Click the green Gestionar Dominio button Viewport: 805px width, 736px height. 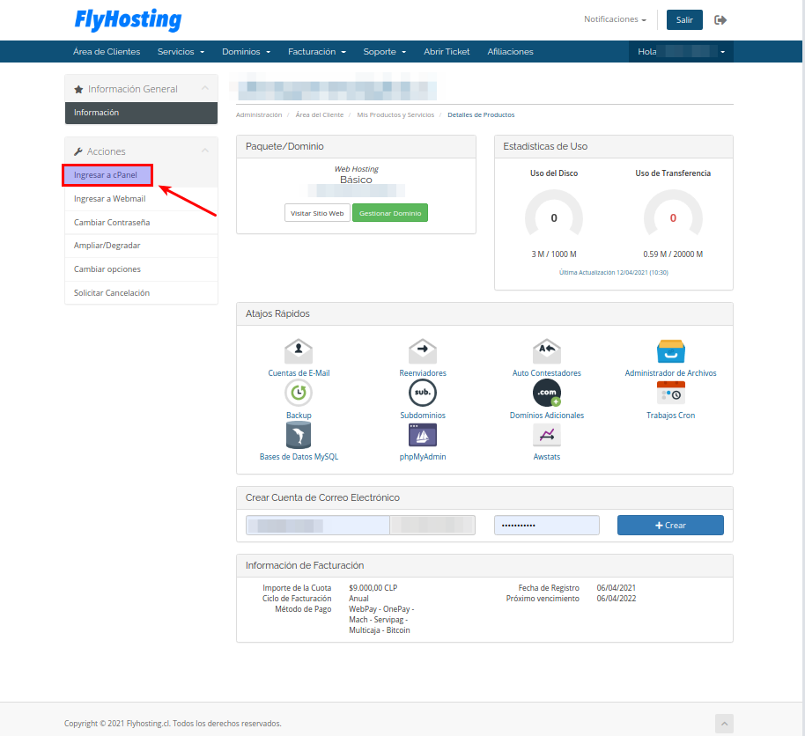[x=389, y=213]
